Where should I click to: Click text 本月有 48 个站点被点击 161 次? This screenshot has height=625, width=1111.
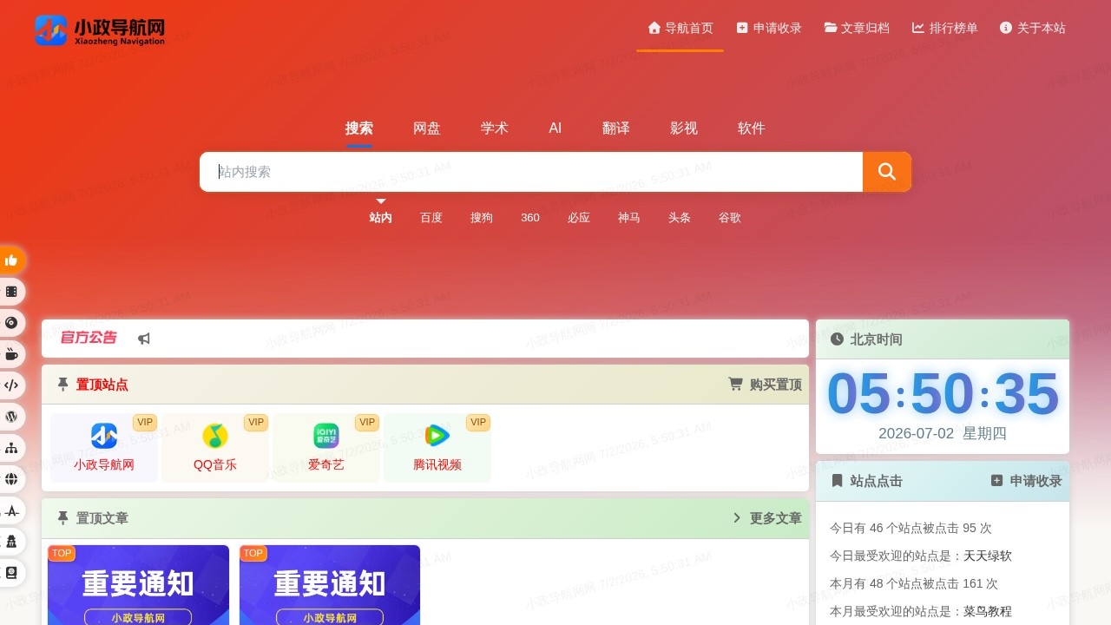[914, 583]
